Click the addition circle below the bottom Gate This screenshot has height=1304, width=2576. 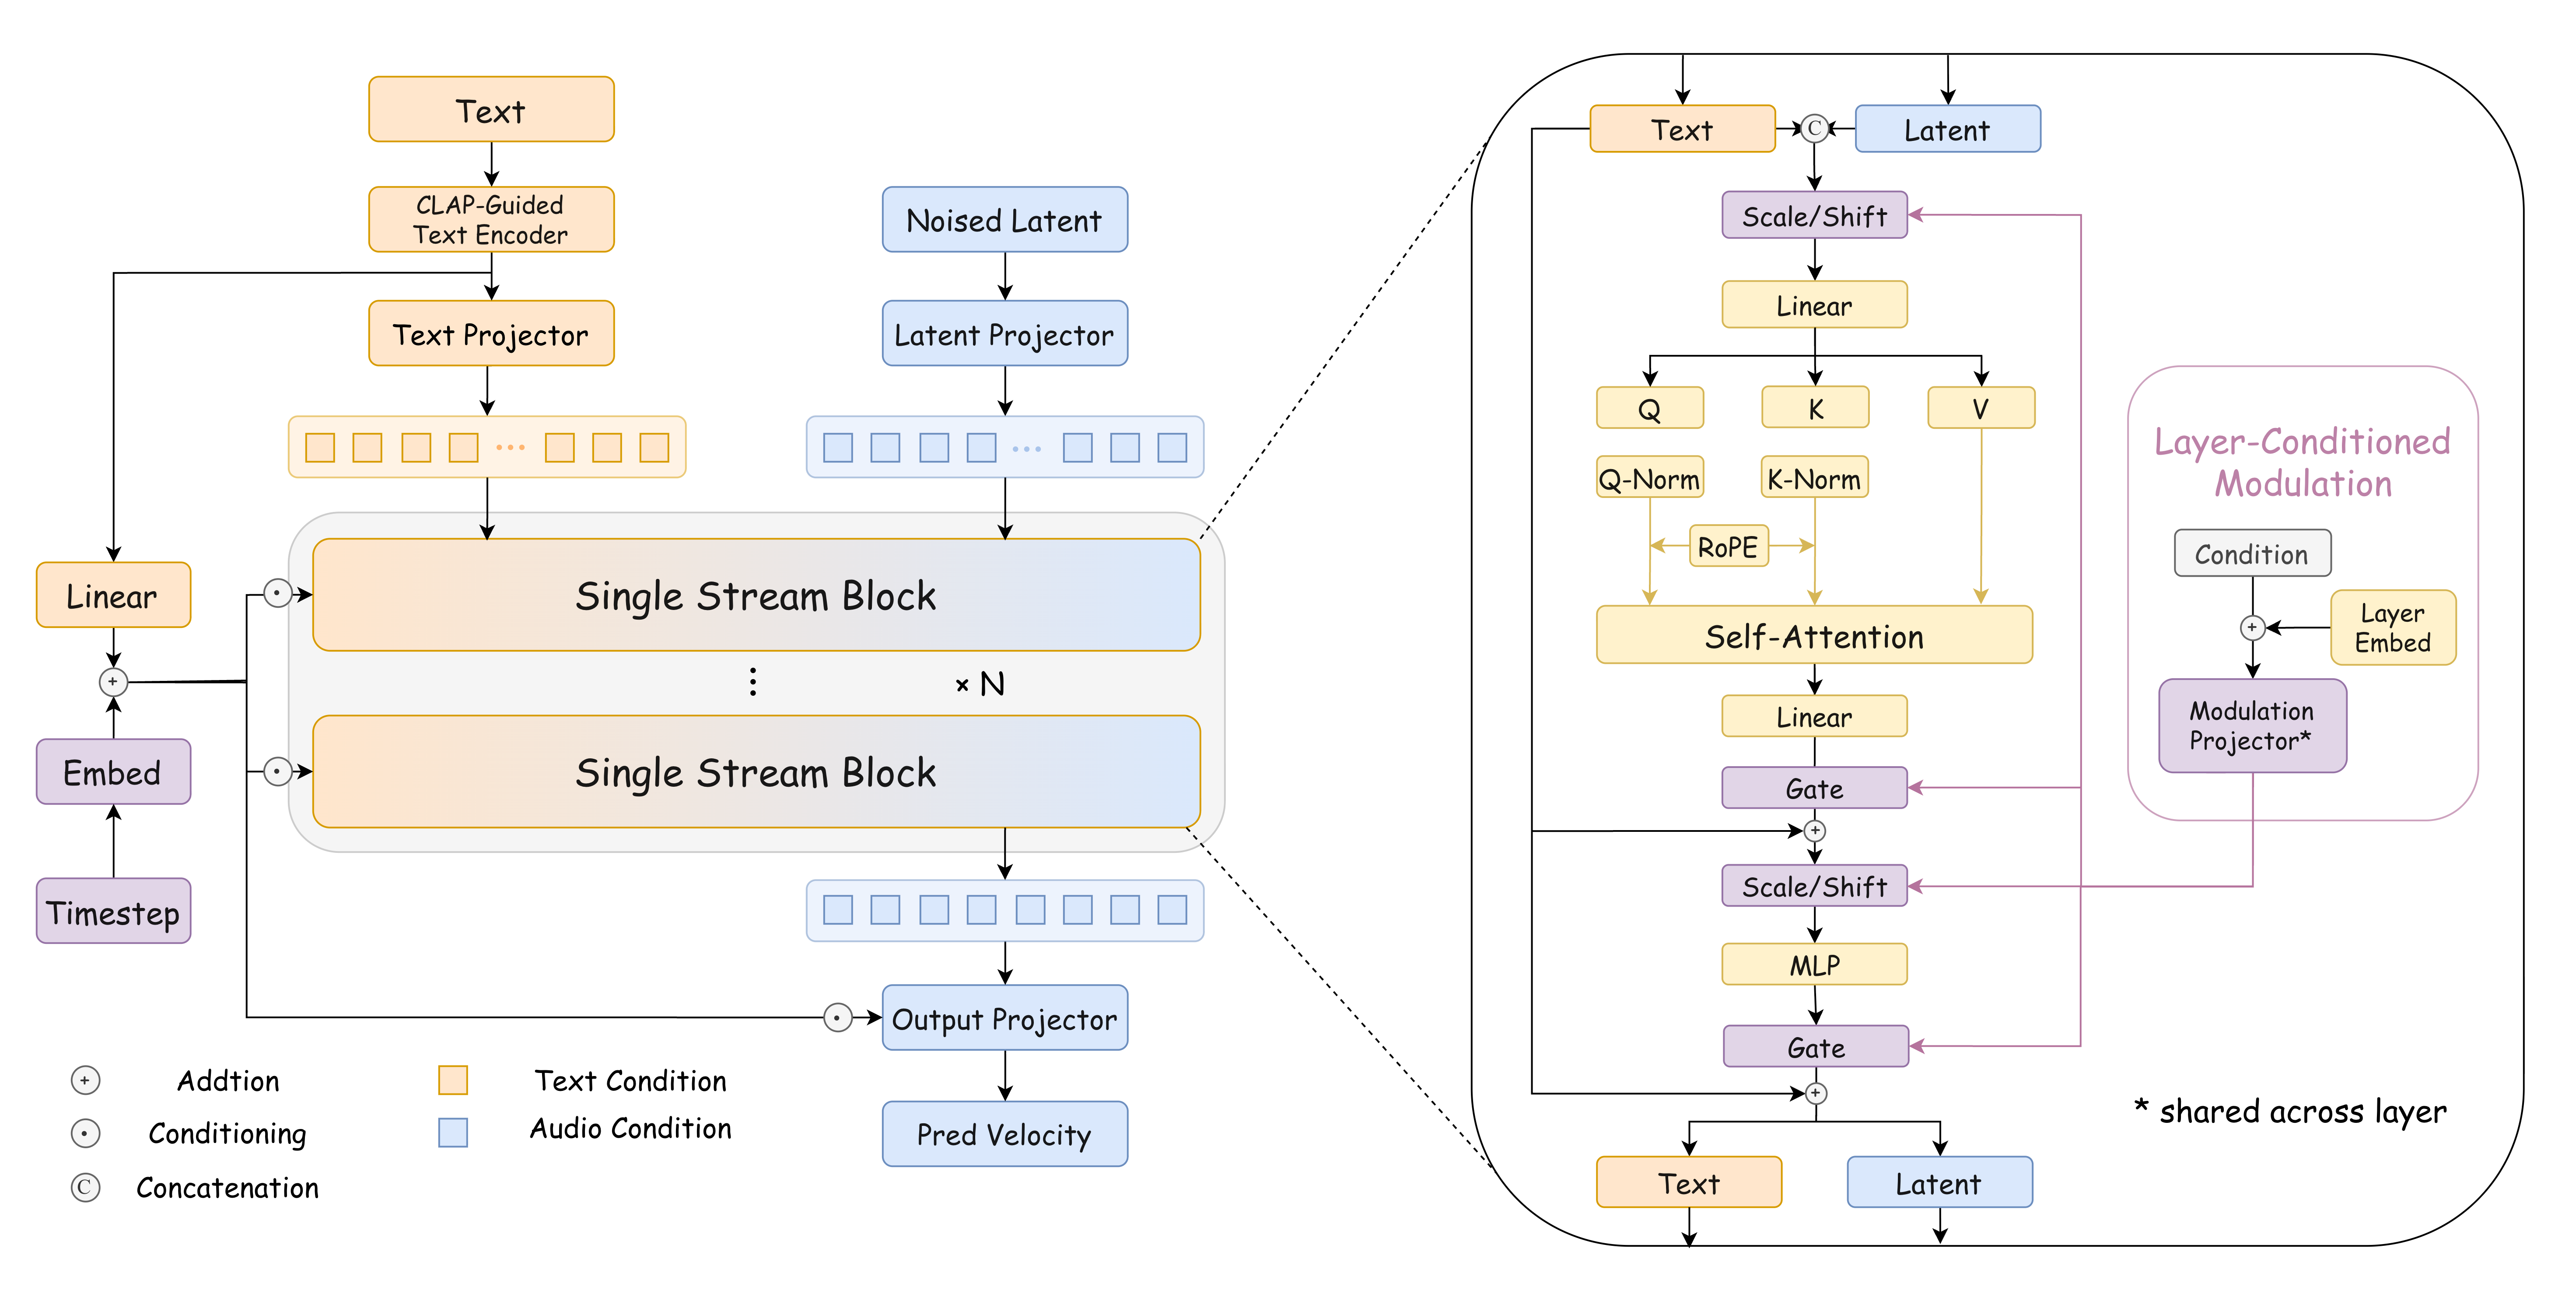tap(1815, 1093)
